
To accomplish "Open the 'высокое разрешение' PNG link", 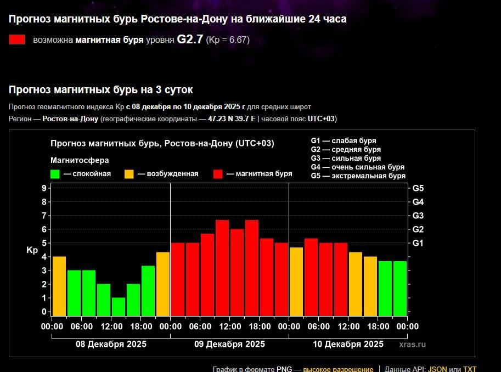I will point(338,369).
